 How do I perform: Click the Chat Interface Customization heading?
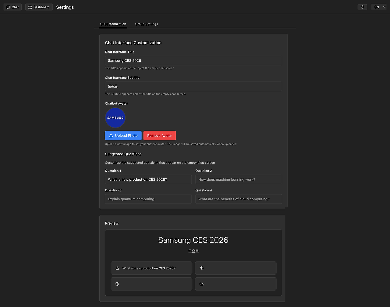(133, 43)
